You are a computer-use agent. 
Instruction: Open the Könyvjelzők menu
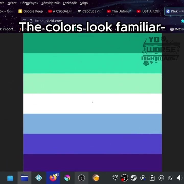(51, 3)
